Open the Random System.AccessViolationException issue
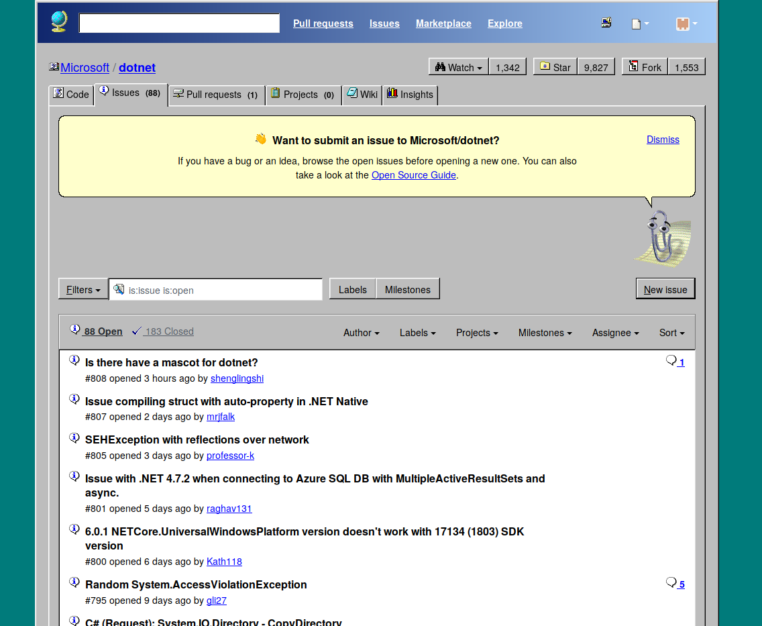Image resolution: width=762 pixels, height=626 pixels. tap(196, 584)
